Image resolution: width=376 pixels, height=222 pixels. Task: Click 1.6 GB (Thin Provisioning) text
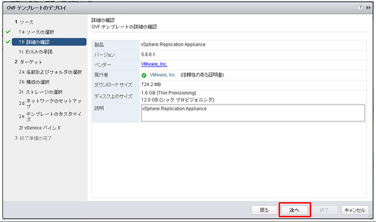point(169,93)
